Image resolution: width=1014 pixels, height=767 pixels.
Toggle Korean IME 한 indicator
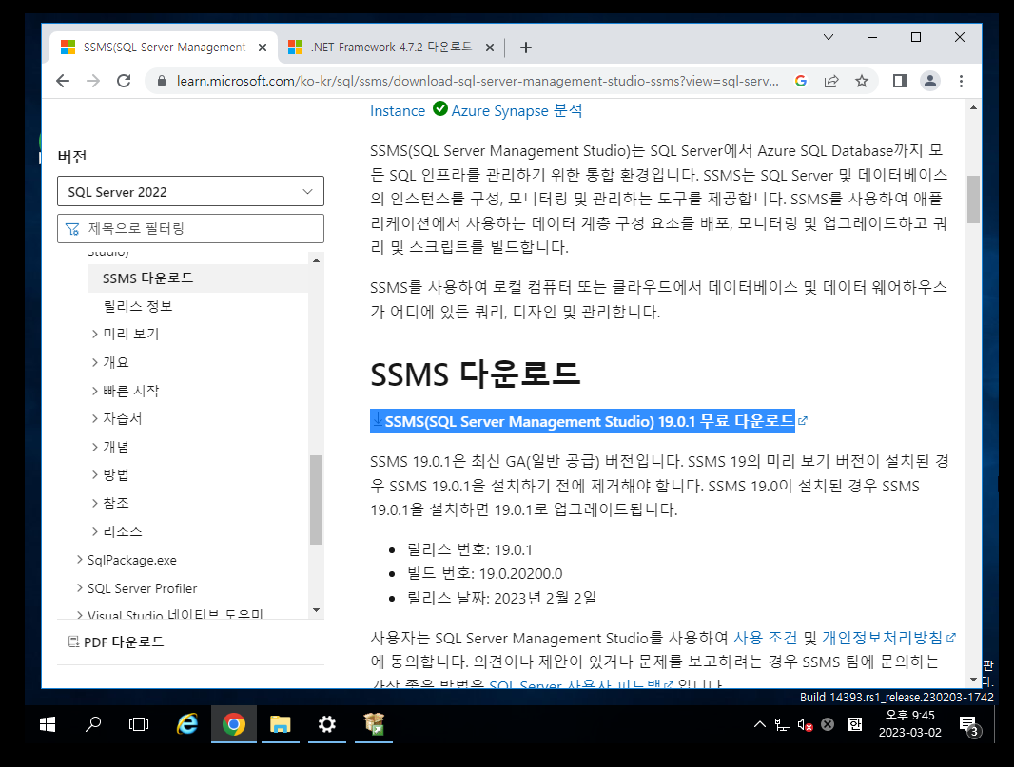tap(855, 724)
